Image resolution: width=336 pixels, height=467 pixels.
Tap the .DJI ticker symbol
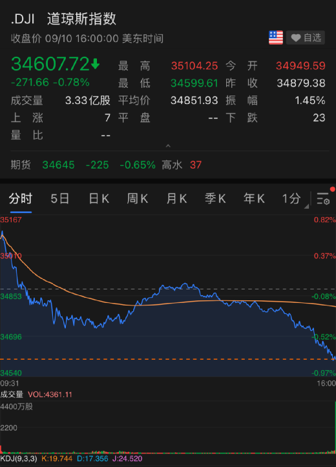tap(23, 19)
